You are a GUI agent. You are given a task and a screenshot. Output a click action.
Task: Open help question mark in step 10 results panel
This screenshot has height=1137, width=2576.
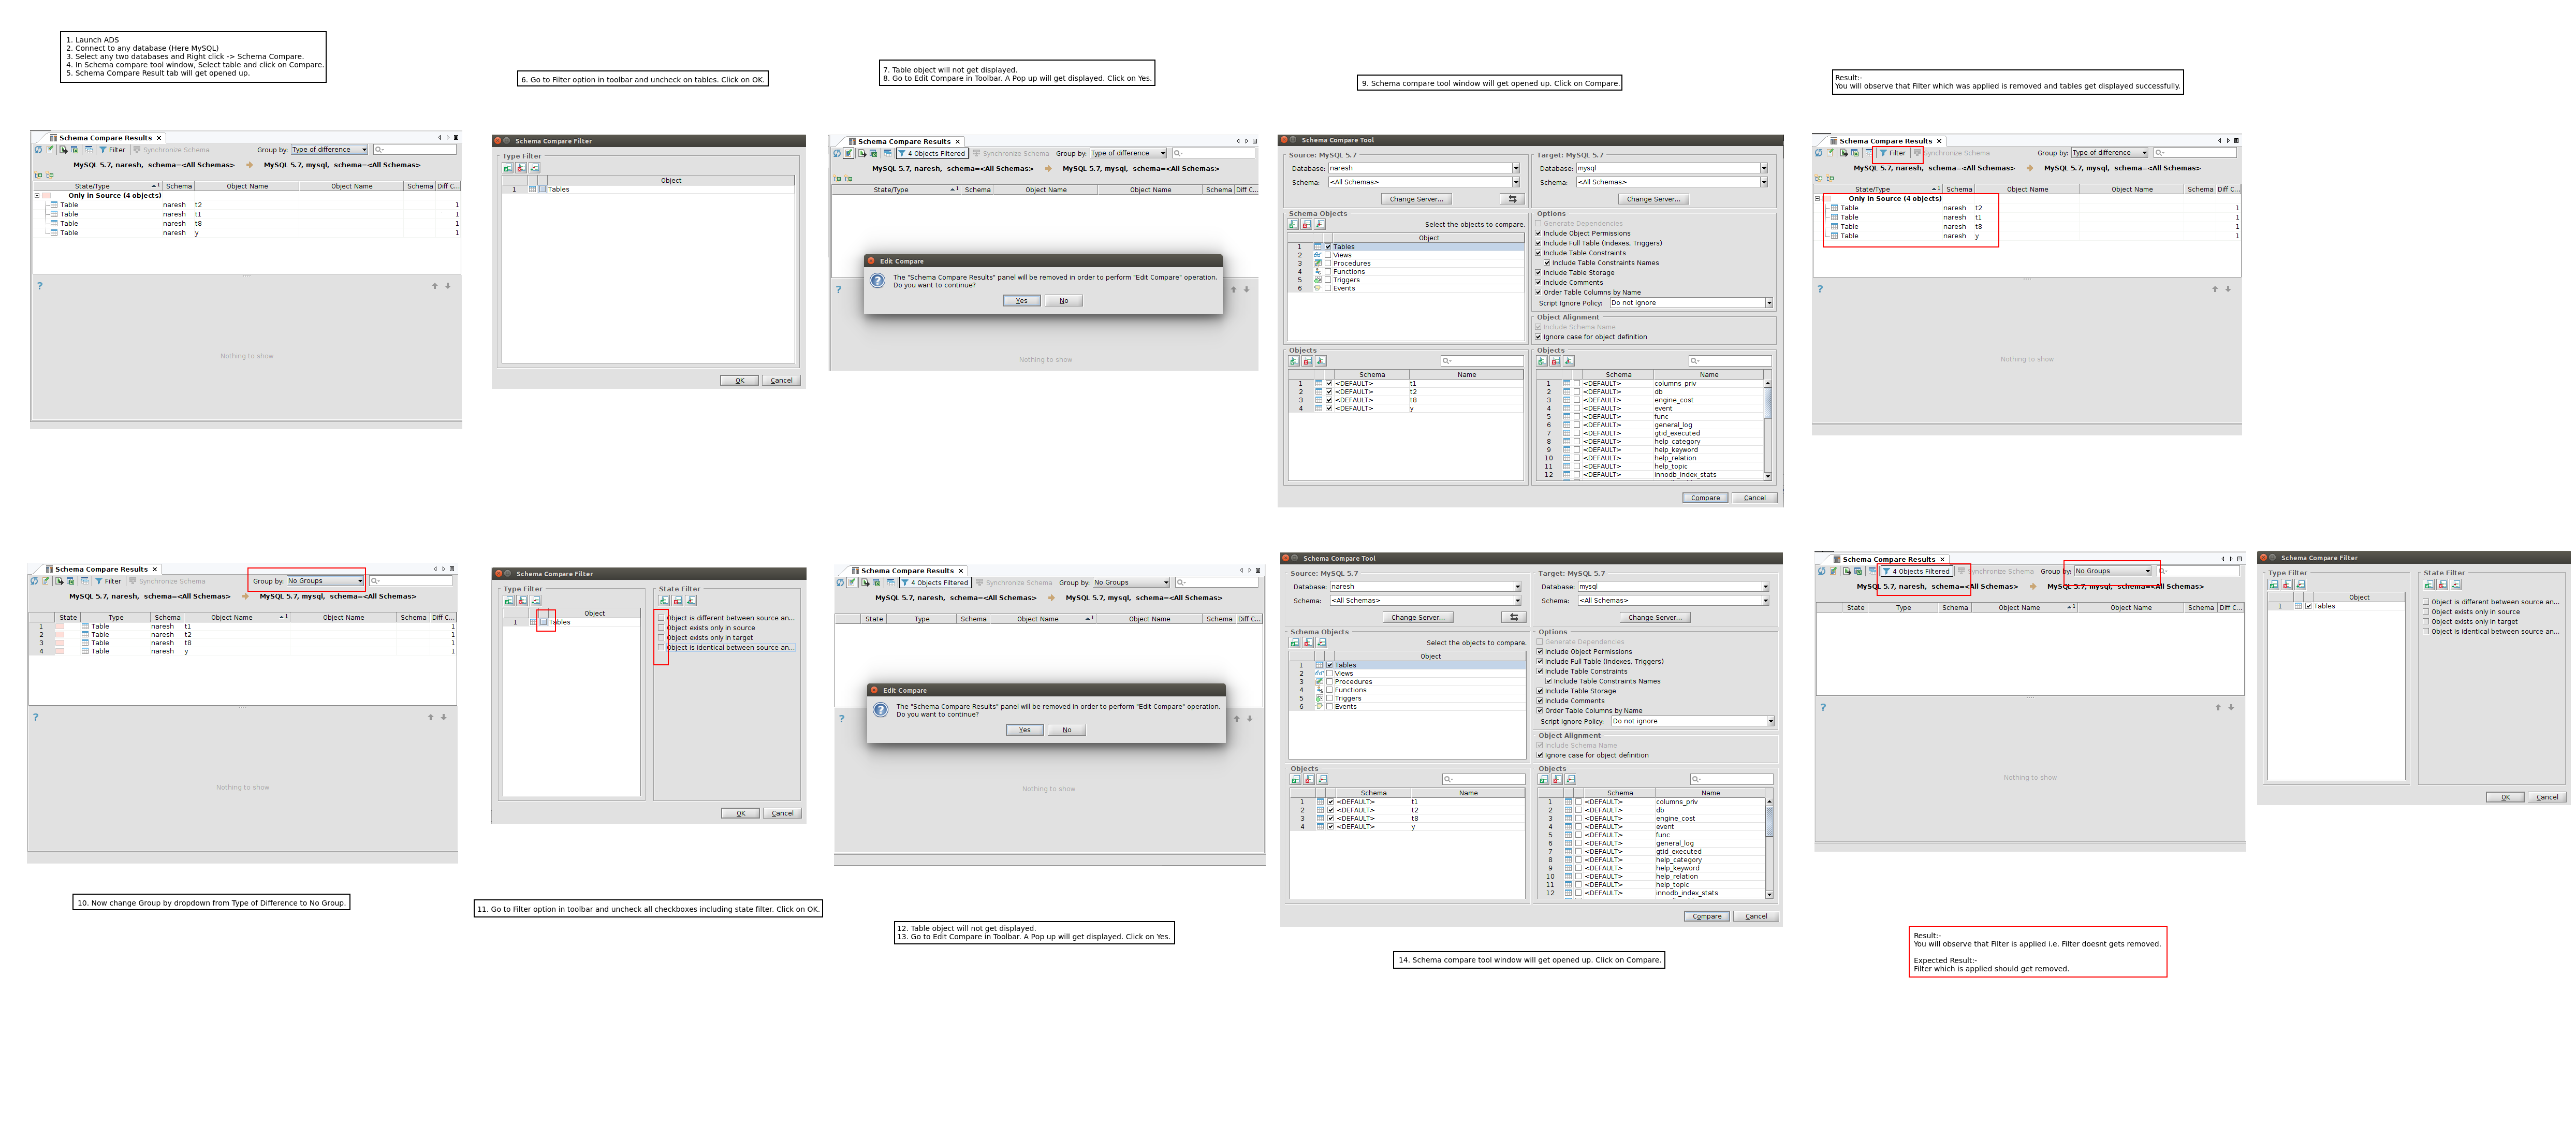[x=36, y=717]
